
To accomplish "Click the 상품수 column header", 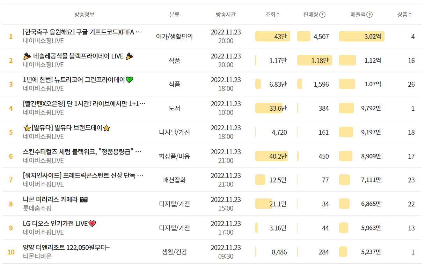I will 405,15.
